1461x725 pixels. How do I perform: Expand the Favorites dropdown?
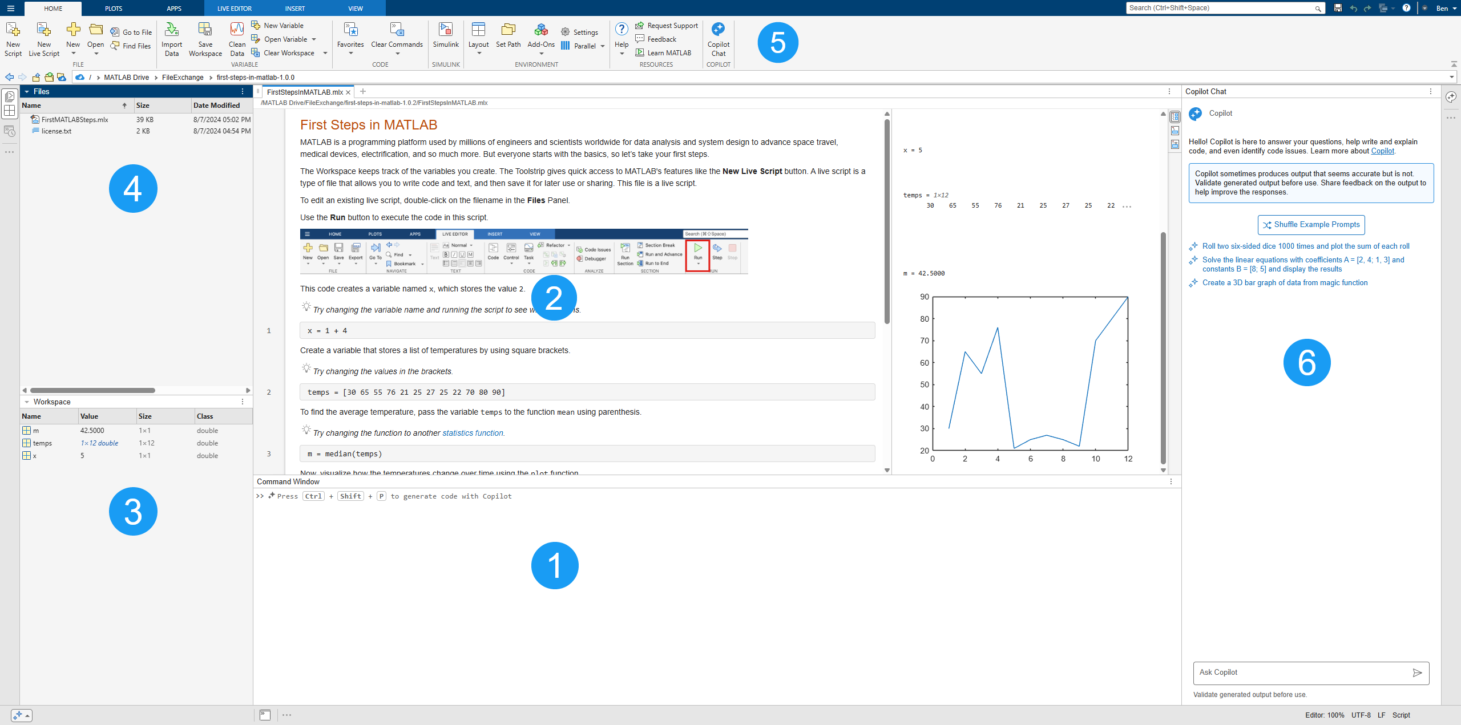(350, 54)
